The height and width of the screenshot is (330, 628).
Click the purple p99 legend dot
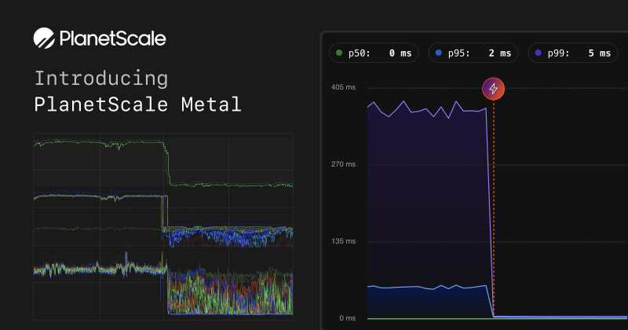(538, 53)
